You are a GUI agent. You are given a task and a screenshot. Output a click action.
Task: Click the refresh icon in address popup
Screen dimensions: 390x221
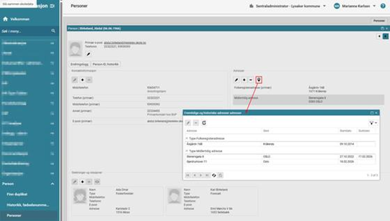pyautogui.click(x=204, y=123)
